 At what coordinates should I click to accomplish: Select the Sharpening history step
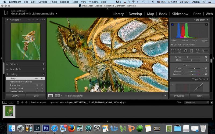26,85
